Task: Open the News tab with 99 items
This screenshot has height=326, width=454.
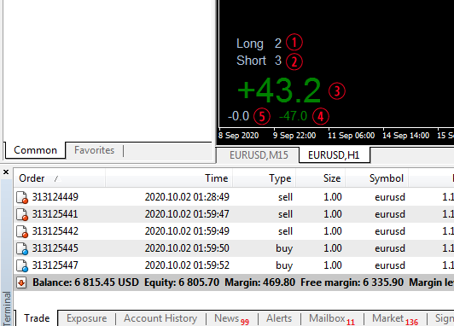Action: pyautogui.click(x=231, y=319)
